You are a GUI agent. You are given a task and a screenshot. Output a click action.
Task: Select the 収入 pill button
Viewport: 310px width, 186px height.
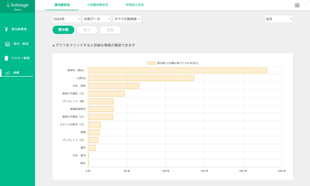pos(87,30)
